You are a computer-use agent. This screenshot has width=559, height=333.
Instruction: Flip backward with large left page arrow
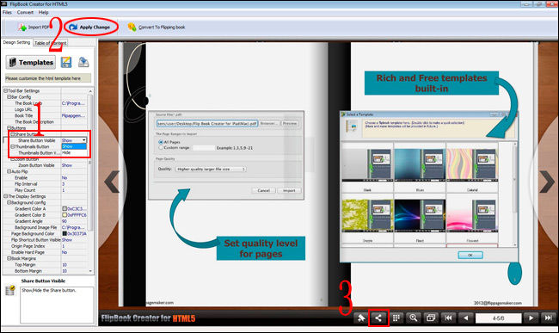point(112,182)
